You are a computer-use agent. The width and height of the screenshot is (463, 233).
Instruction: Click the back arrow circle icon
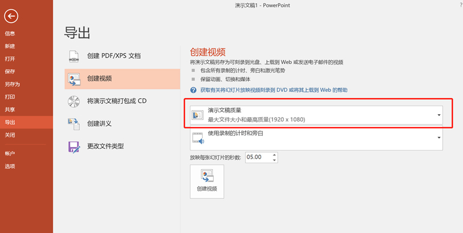point(10,16)
